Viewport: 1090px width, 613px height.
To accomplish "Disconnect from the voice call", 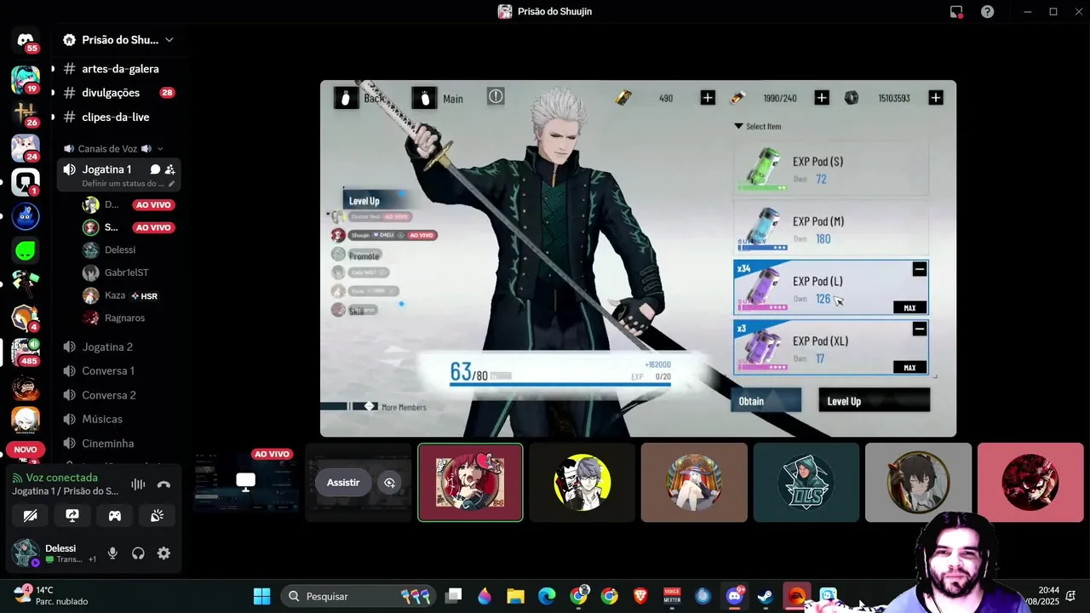I will pyautogui.click(x=163, y=484).
